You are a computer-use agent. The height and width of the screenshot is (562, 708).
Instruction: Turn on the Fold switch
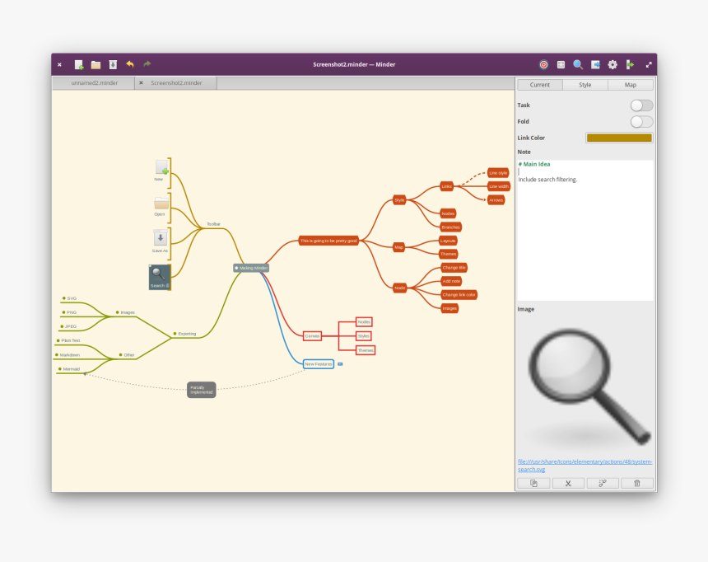(641, 122)
